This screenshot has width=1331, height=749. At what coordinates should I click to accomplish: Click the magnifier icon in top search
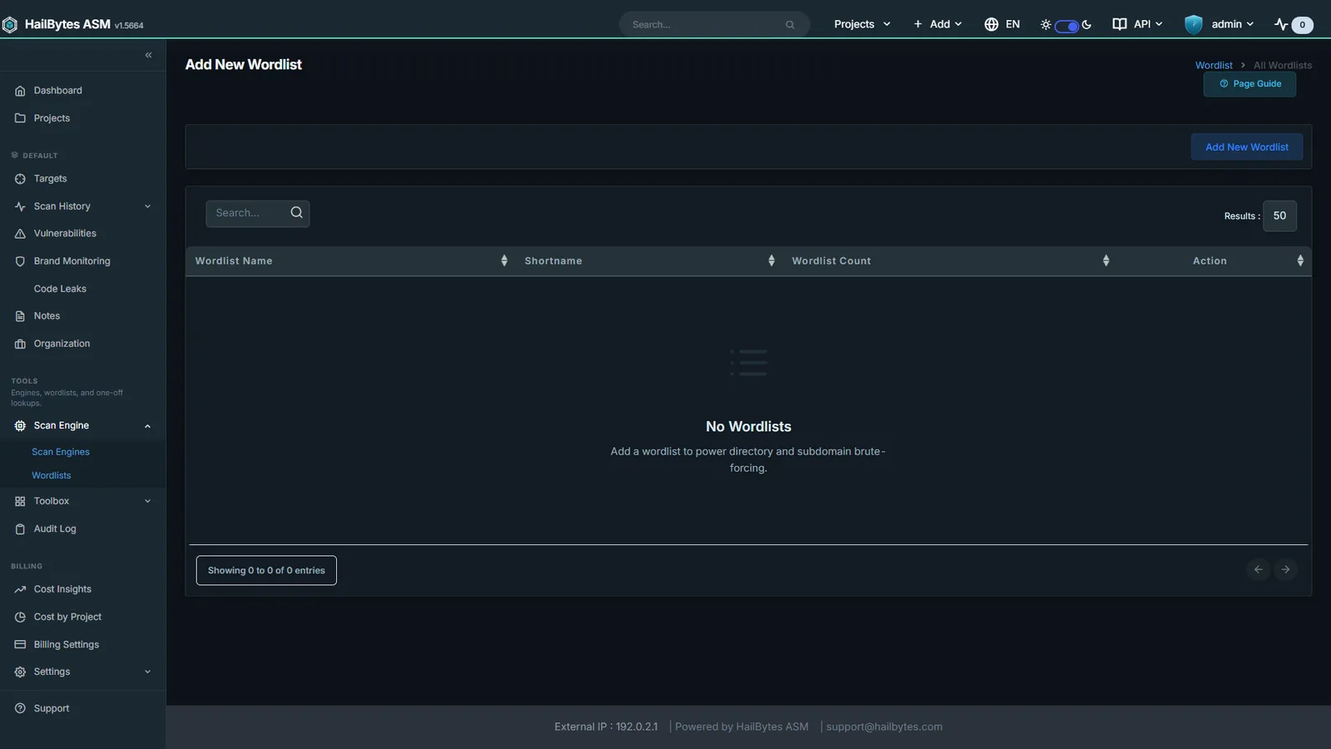coord(789,25)
